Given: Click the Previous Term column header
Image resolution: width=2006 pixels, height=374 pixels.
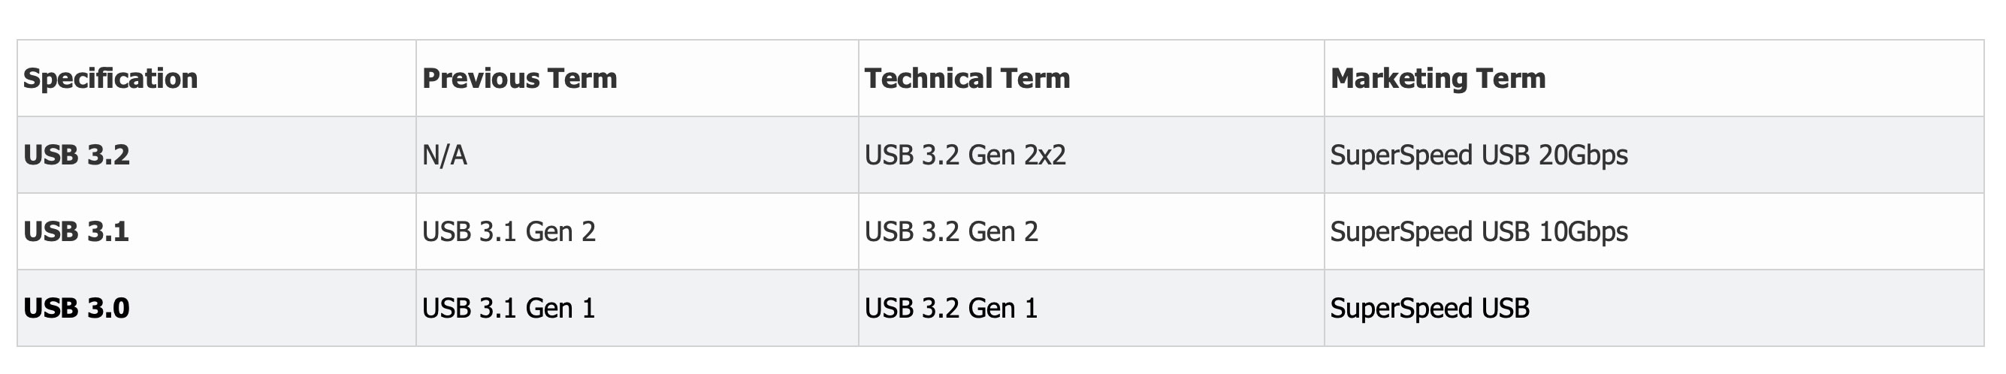Looking at the screenshot, I should pyautogui.click(x=519, y=79).
